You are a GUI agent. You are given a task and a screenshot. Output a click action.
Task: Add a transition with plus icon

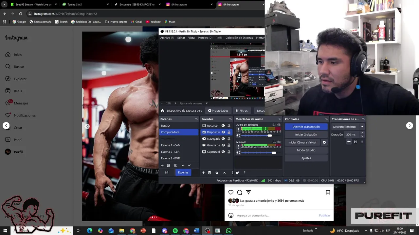pyautogui.click(x=349, y=141)
